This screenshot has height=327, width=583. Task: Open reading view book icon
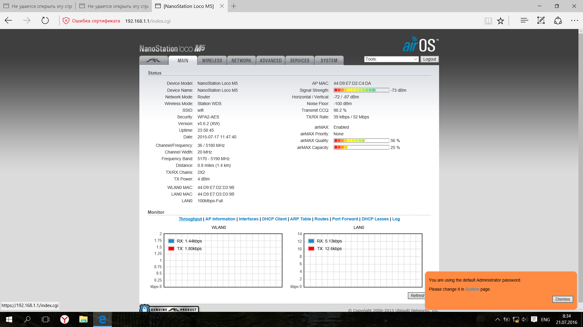[x=488, y=21]
